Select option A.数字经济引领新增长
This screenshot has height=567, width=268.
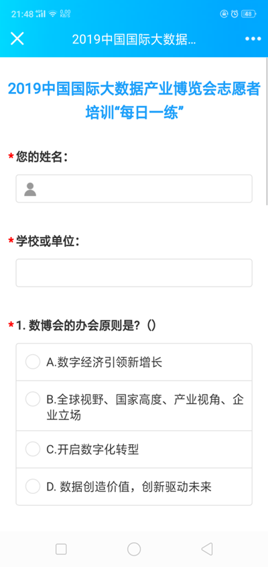(x=134, y=362)
